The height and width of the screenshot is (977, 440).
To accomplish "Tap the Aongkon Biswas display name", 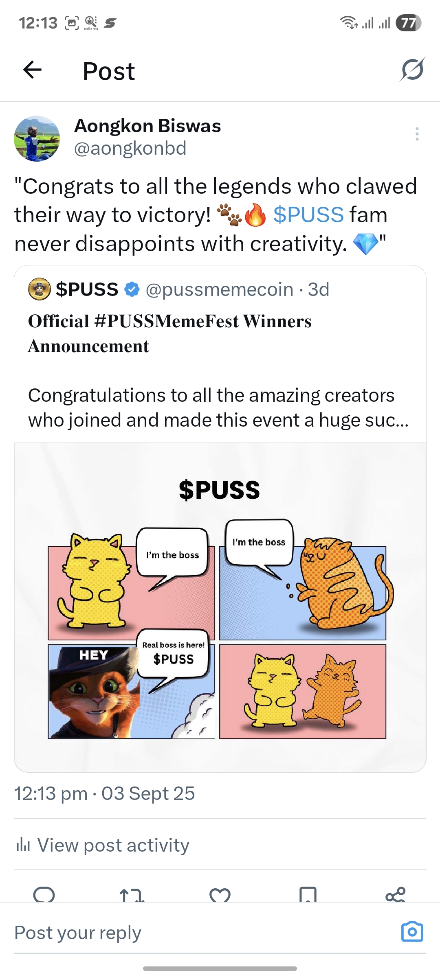I will click(x=147, y=126).
